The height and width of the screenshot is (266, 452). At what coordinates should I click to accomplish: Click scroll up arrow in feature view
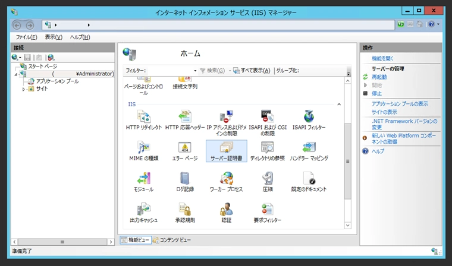[348, 81]
